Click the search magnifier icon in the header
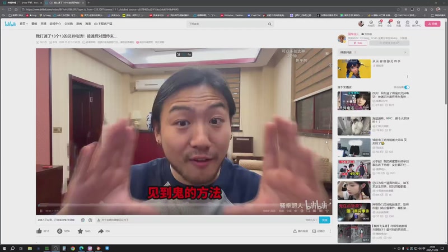Screen dimensions: 448x252 point(270,24)
